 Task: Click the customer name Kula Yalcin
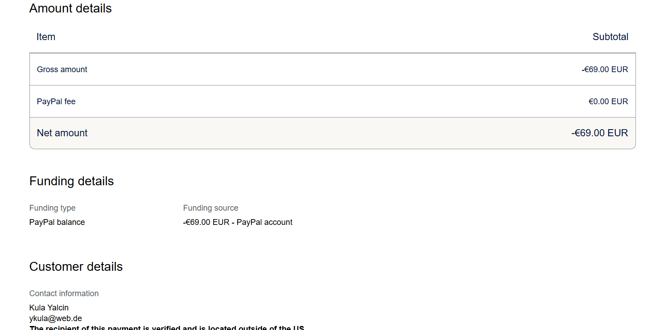(x=49, y=308)
